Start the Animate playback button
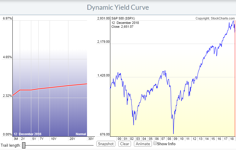This screenshot has width=236, height=152. (142, 144)
